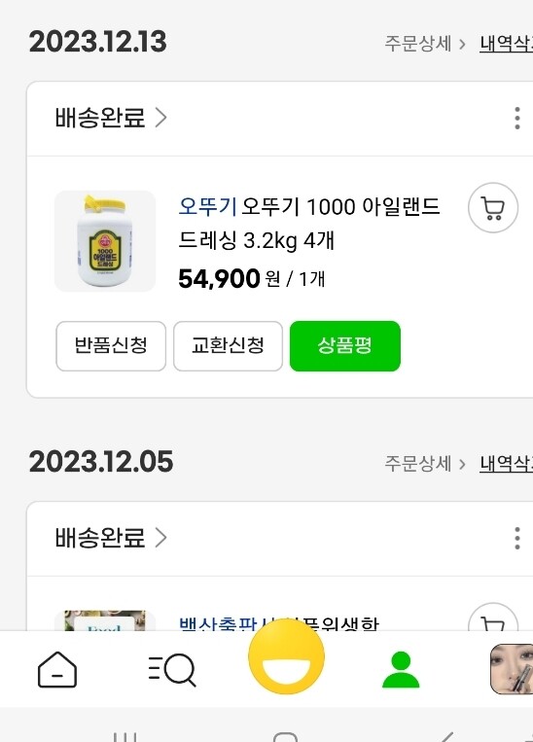The image size is (533, 742).
Task: Open 주문상세 for 2023.12.05 order
Action: pyautogui.click(x=425, y=464)
